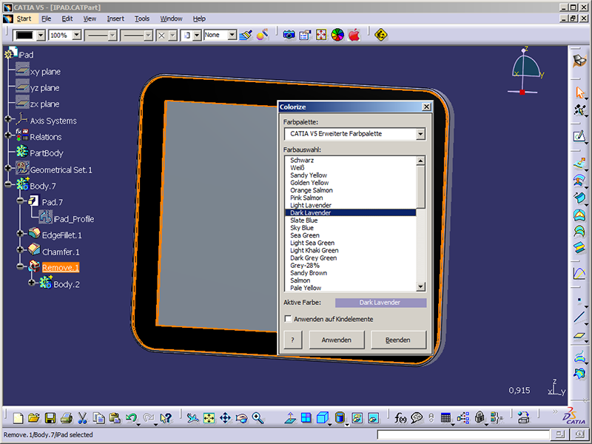Open the Edit menu

pos(67,18)
